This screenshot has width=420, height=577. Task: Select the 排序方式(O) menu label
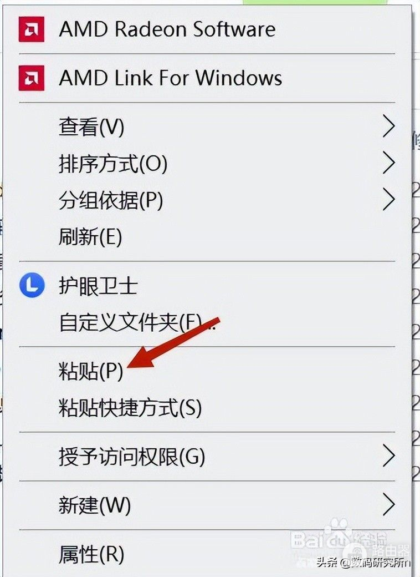[x=113, y=163]
